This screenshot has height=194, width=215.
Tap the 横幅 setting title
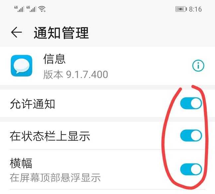[x=21, y=163]
